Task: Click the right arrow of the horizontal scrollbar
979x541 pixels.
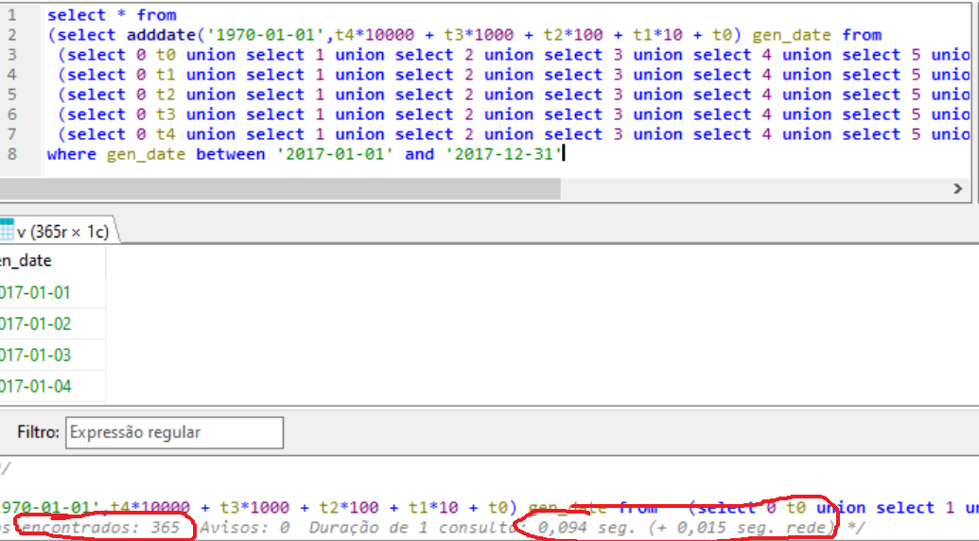Action: 958,188
